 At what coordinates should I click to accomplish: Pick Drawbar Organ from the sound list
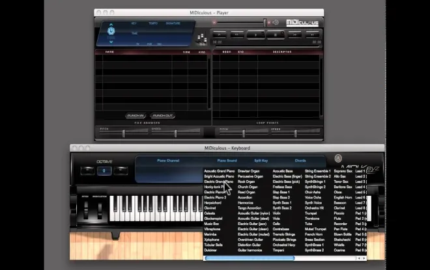coord(248,171)
